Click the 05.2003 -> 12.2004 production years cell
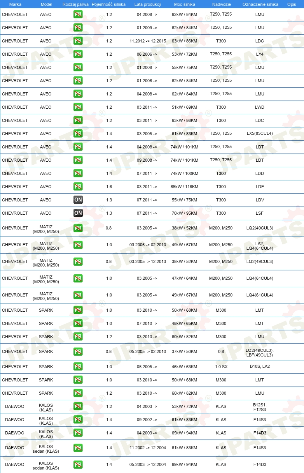The image size is (304, 473). coord(148,464)
